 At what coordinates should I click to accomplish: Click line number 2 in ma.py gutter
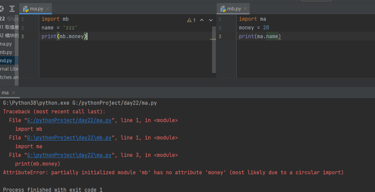[x=22, y=28]
